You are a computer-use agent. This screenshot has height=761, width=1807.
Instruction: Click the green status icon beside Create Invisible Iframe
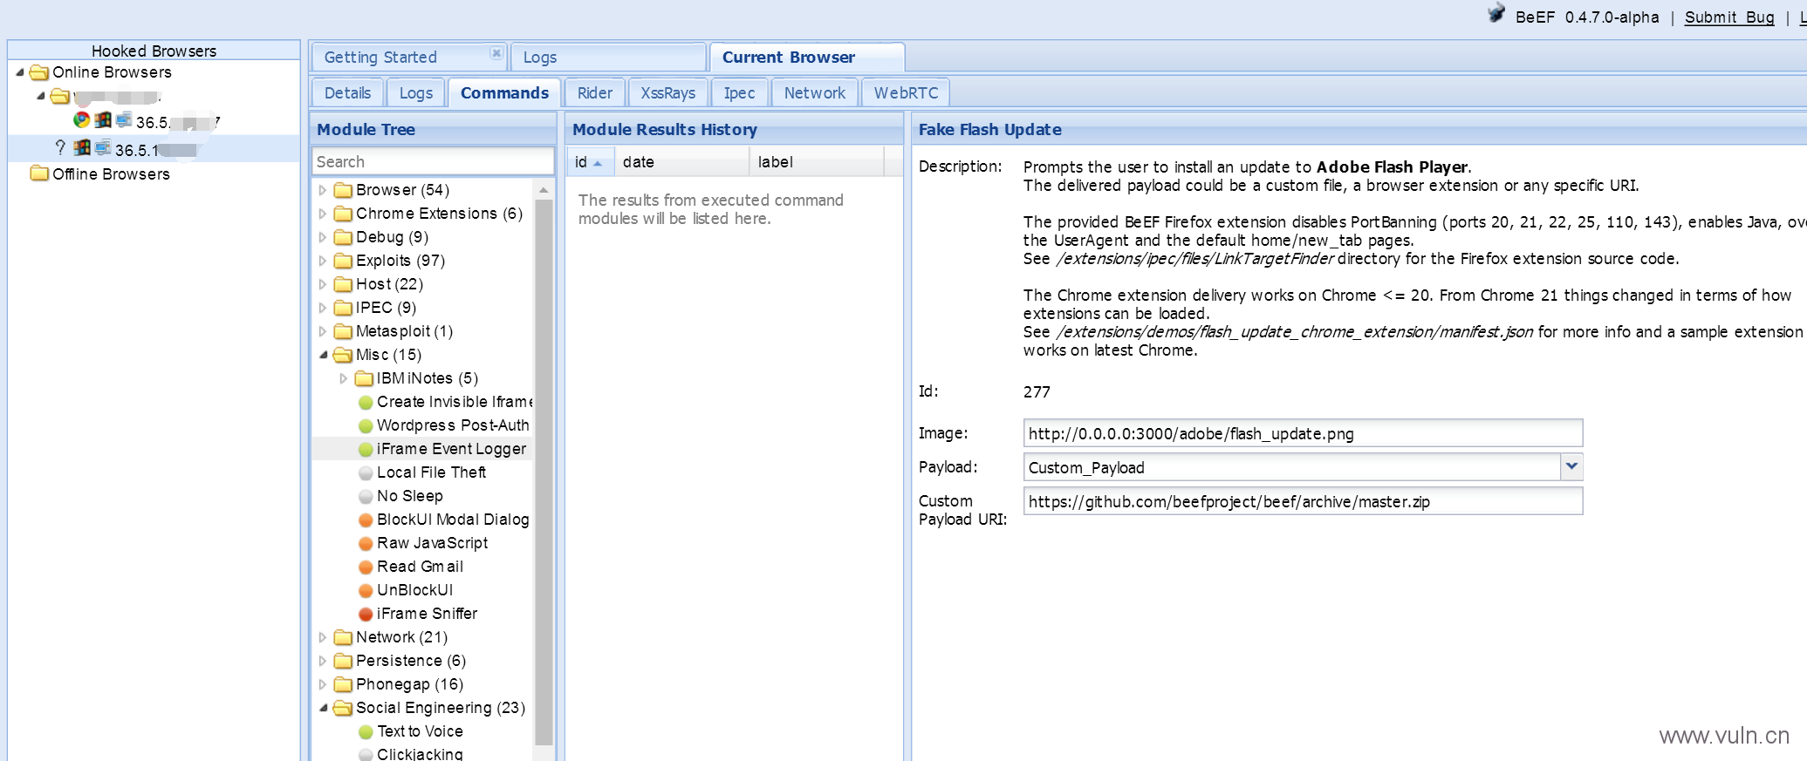point(366,403)
